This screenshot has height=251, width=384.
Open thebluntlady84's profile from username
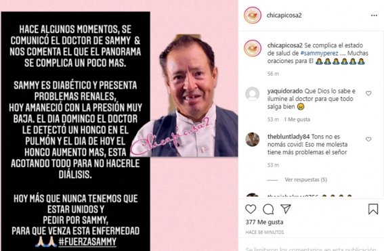289,137
